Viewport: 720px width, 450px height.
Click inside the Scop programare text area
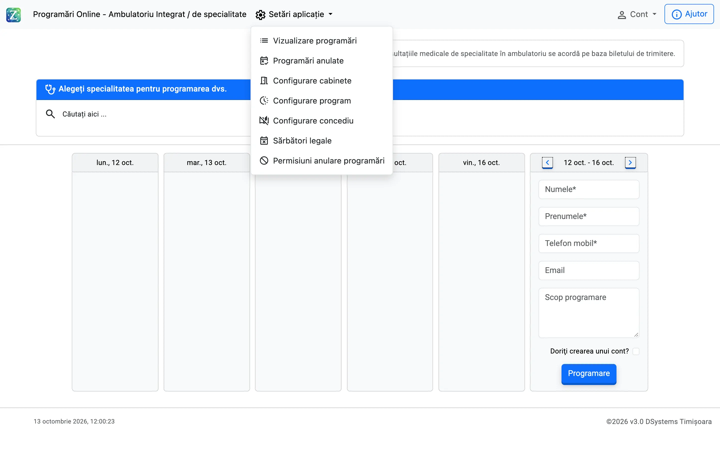click(589, 313)
